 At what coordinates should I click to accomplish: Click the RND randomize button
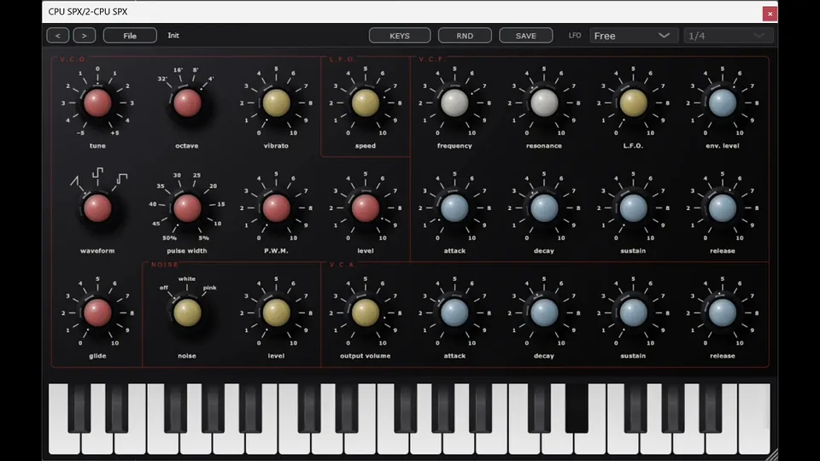pyautogui.click(x=465, y=36)
